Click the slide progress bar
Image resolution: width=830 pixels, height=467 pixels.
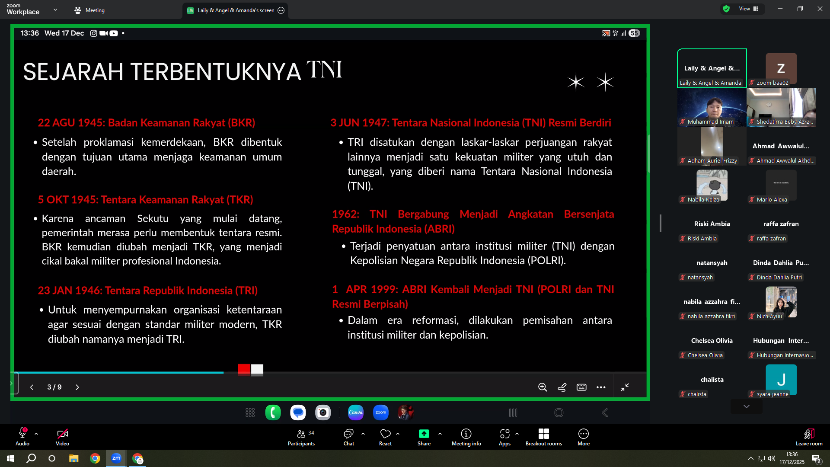tap(330, 372)
